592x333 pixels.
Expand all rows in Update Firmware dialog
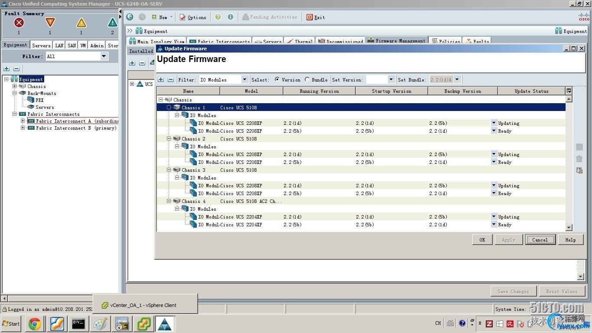tap(161, 79)
